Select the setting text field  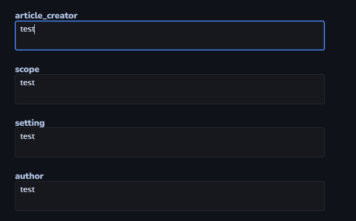click(x=170, y=142)
